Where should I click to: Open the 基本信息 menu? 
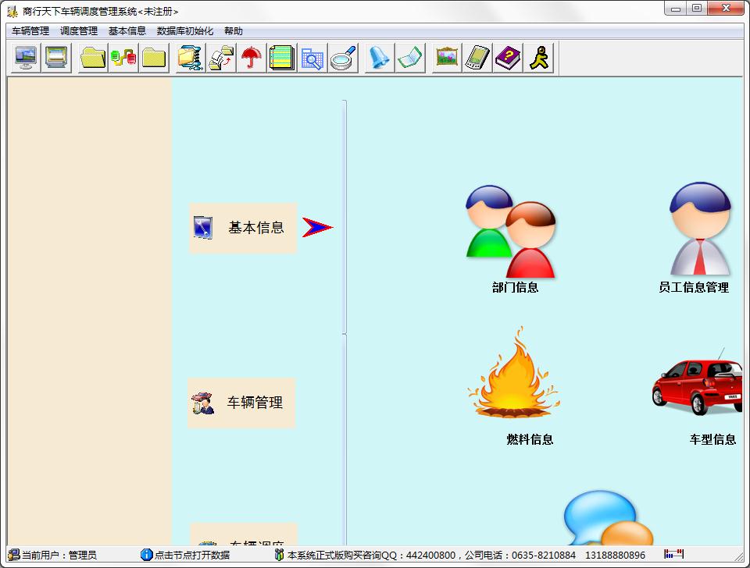point(127,31)
